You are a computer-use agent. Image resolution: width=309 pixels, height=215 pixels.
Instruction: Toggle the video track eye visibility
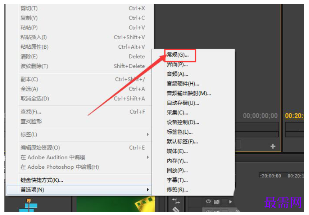click(208, 201)
